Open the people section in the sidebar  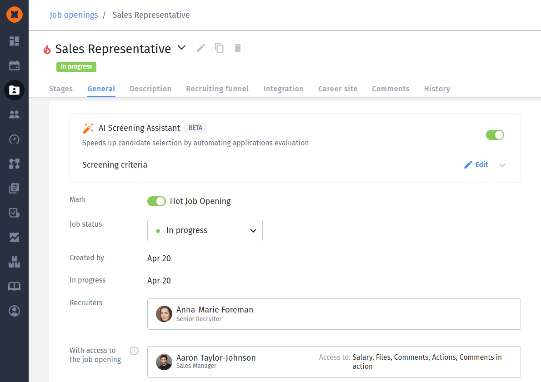(15, 114)
